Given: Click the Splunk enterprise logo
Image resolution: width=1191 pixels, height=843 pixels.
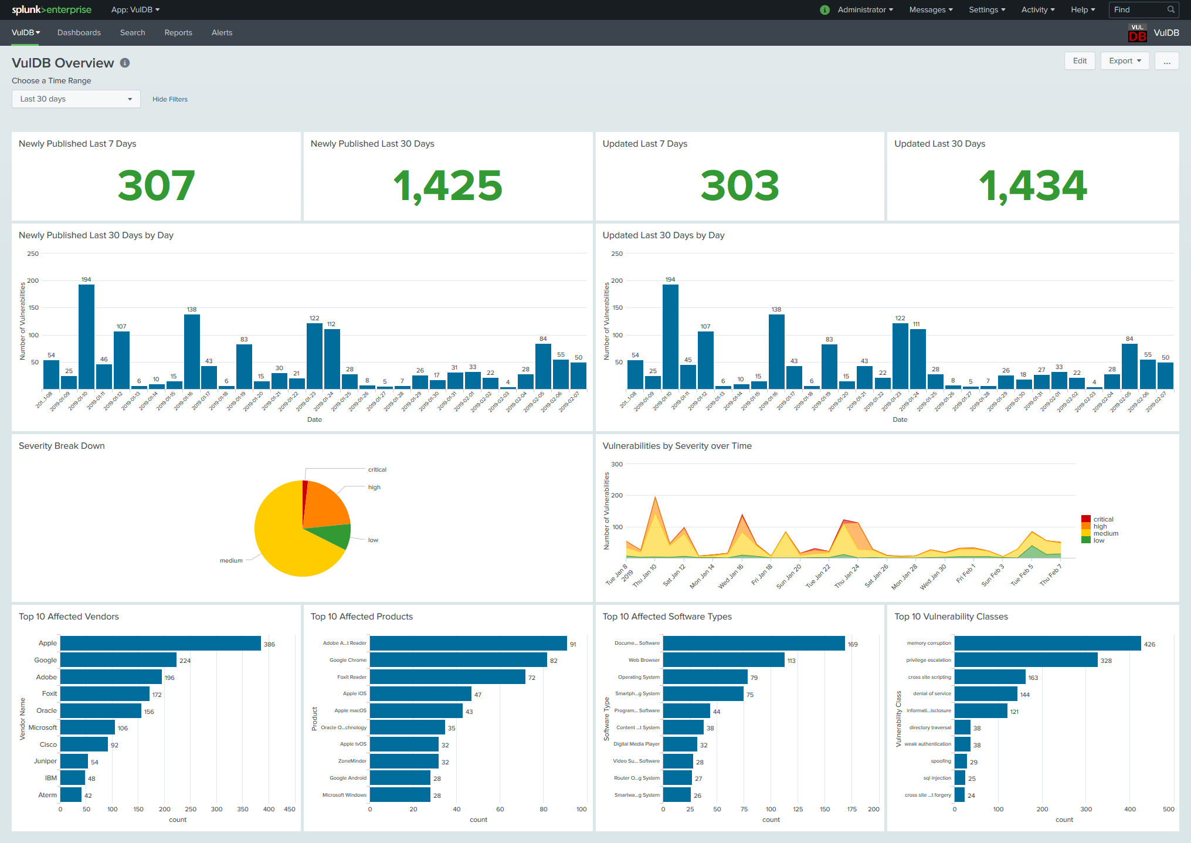Looking at the screenshot, I should pos(52,9).
